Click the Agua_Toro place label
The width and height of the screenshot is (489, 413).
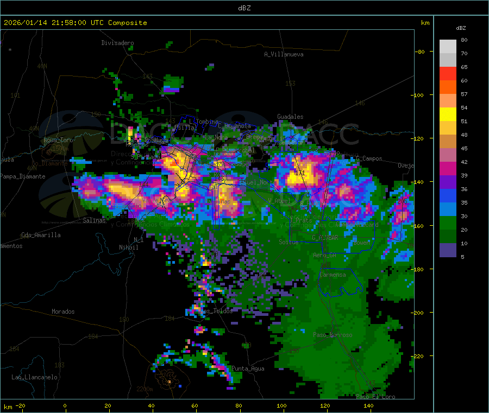coord(58,140)
